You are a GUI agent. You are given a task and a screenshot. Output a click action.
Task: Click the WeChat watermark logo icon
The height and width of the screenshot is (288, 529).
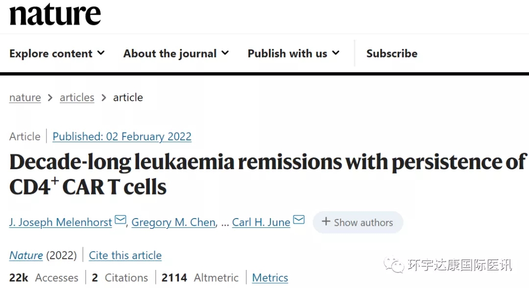[x=394, y=265]
